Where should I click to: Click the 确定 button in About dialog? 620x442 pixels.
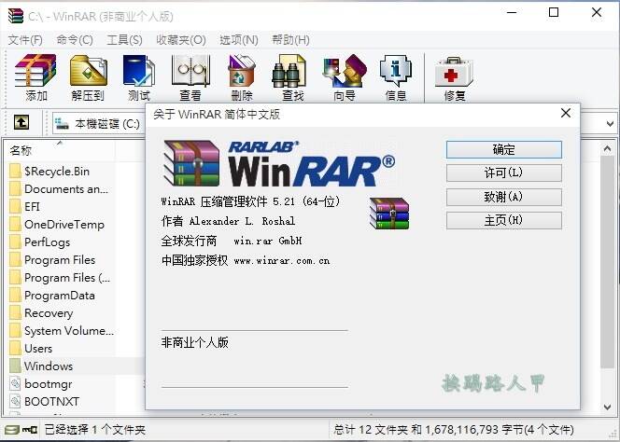point(504,150)
